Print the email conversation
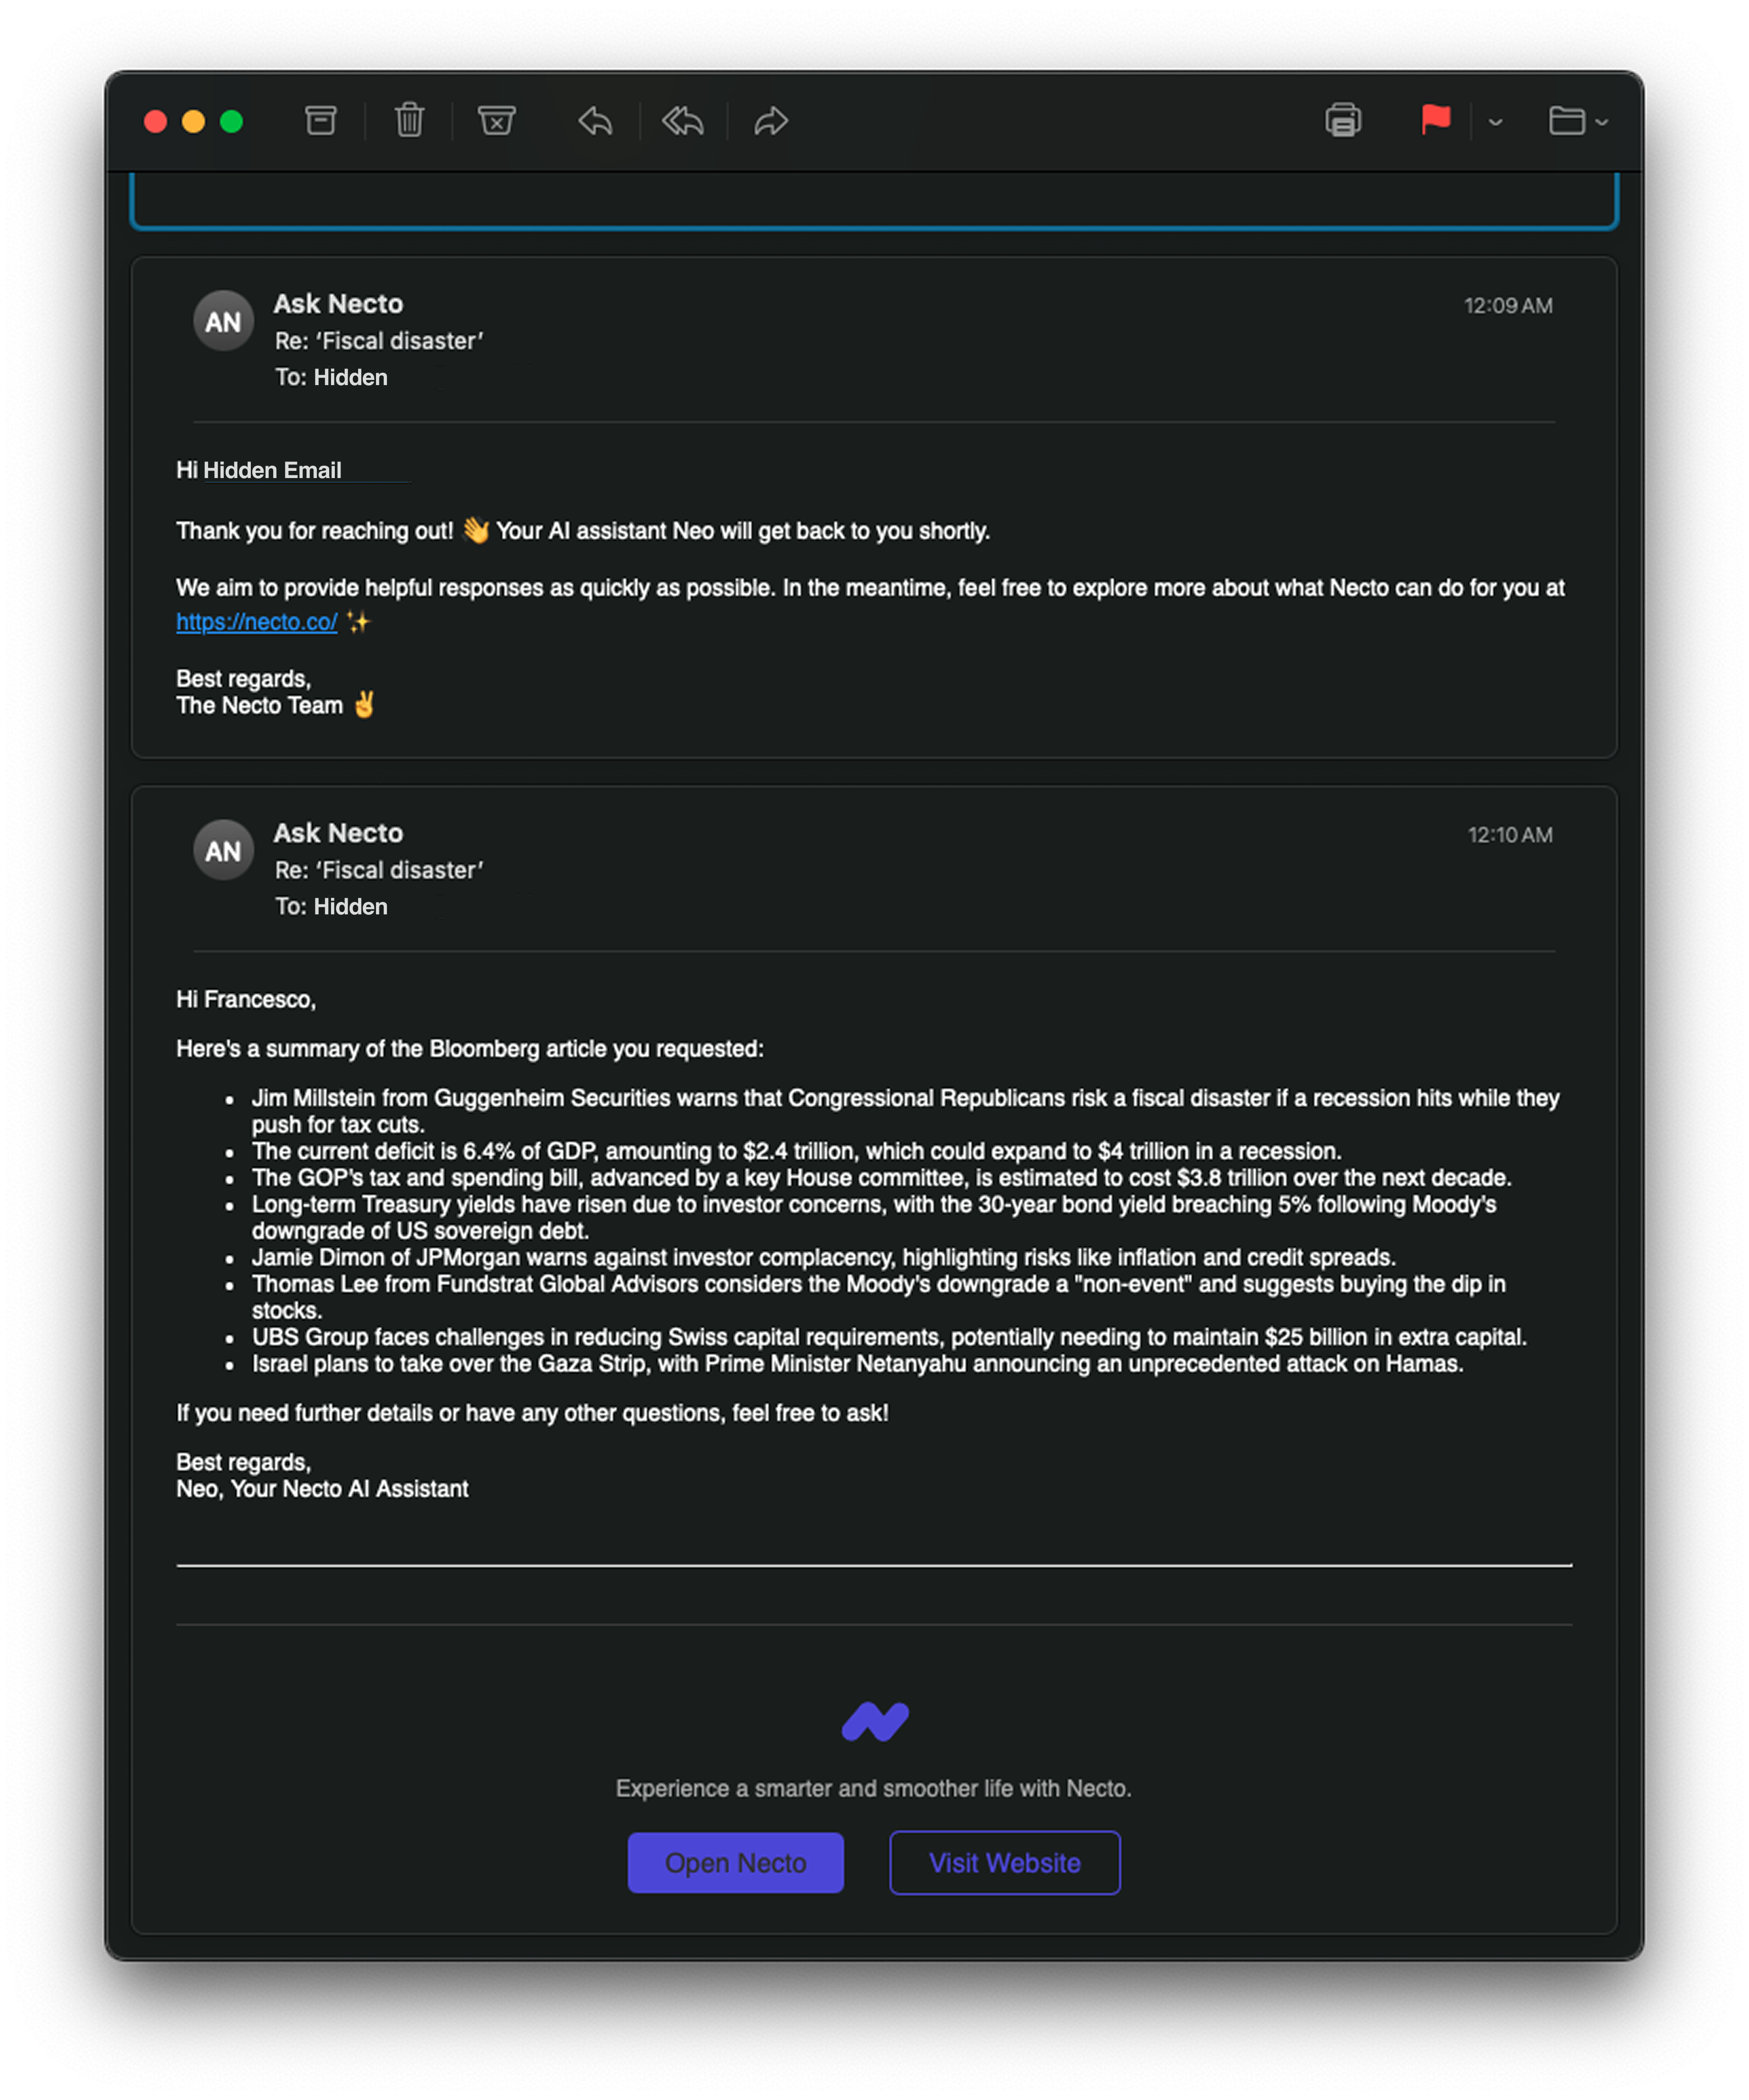The image size is (1749, 2100). point(1343,121)
